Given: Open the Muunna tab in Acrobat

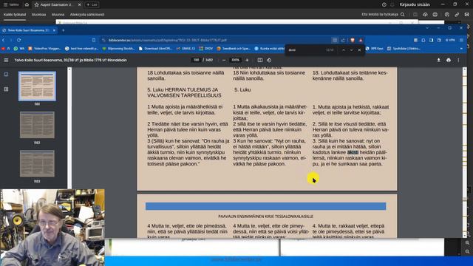Looking at the screenshot, I should coord(58,15).
